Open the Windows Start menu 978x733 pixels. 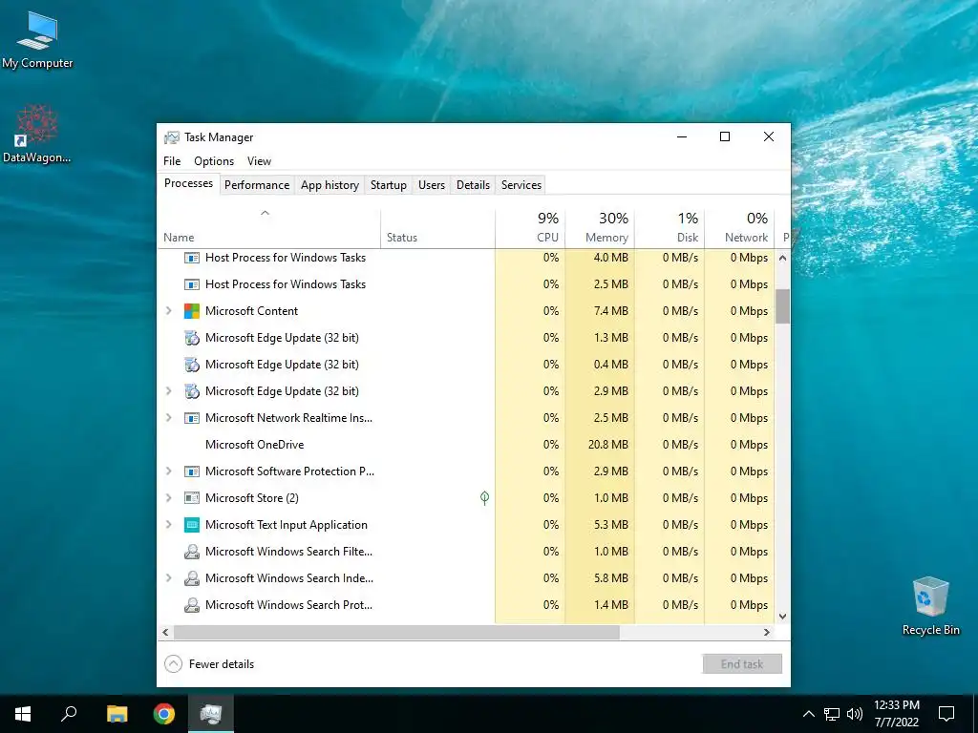23,714
